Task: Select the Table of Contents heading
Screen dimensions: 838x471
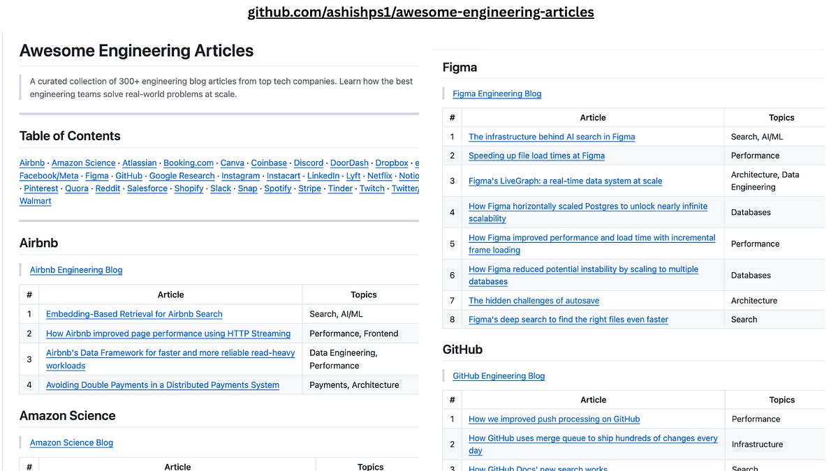Action: coord(70,136)
